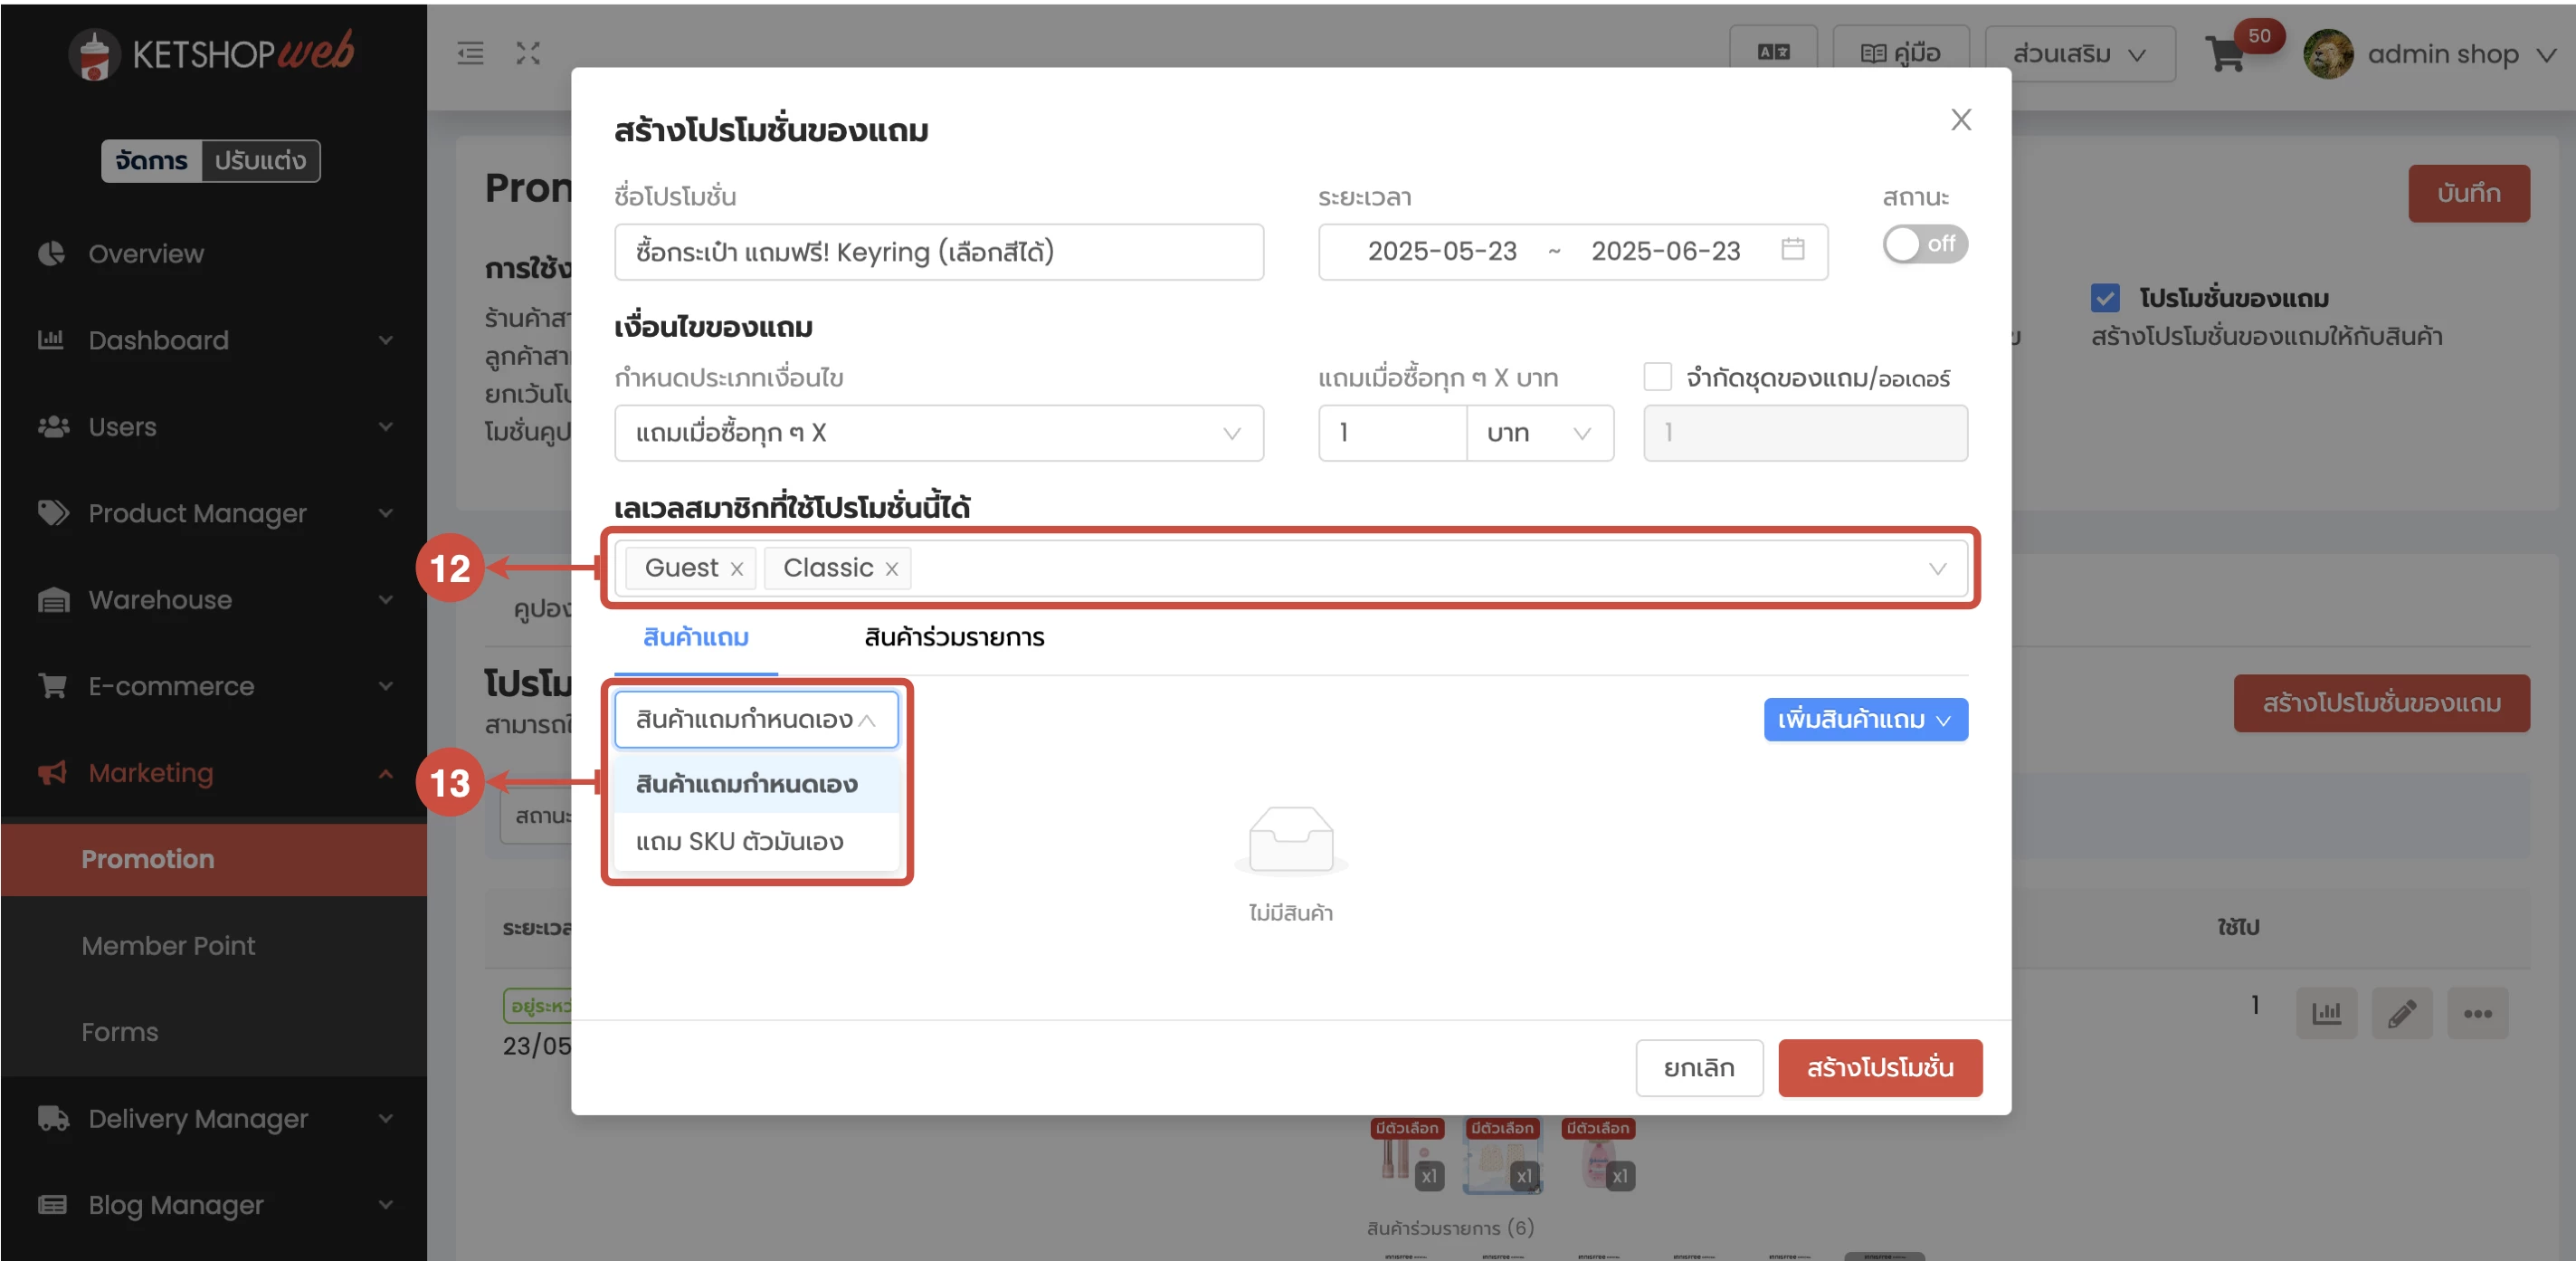Switch to the สินค้าร่วมรายการ tab
Screen dimensions: 2576x1261
tap(951, 637)
